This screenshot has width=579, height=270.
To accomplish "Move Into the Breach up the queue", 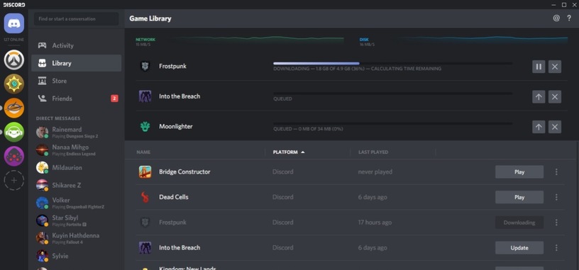I will click(539, 96).
